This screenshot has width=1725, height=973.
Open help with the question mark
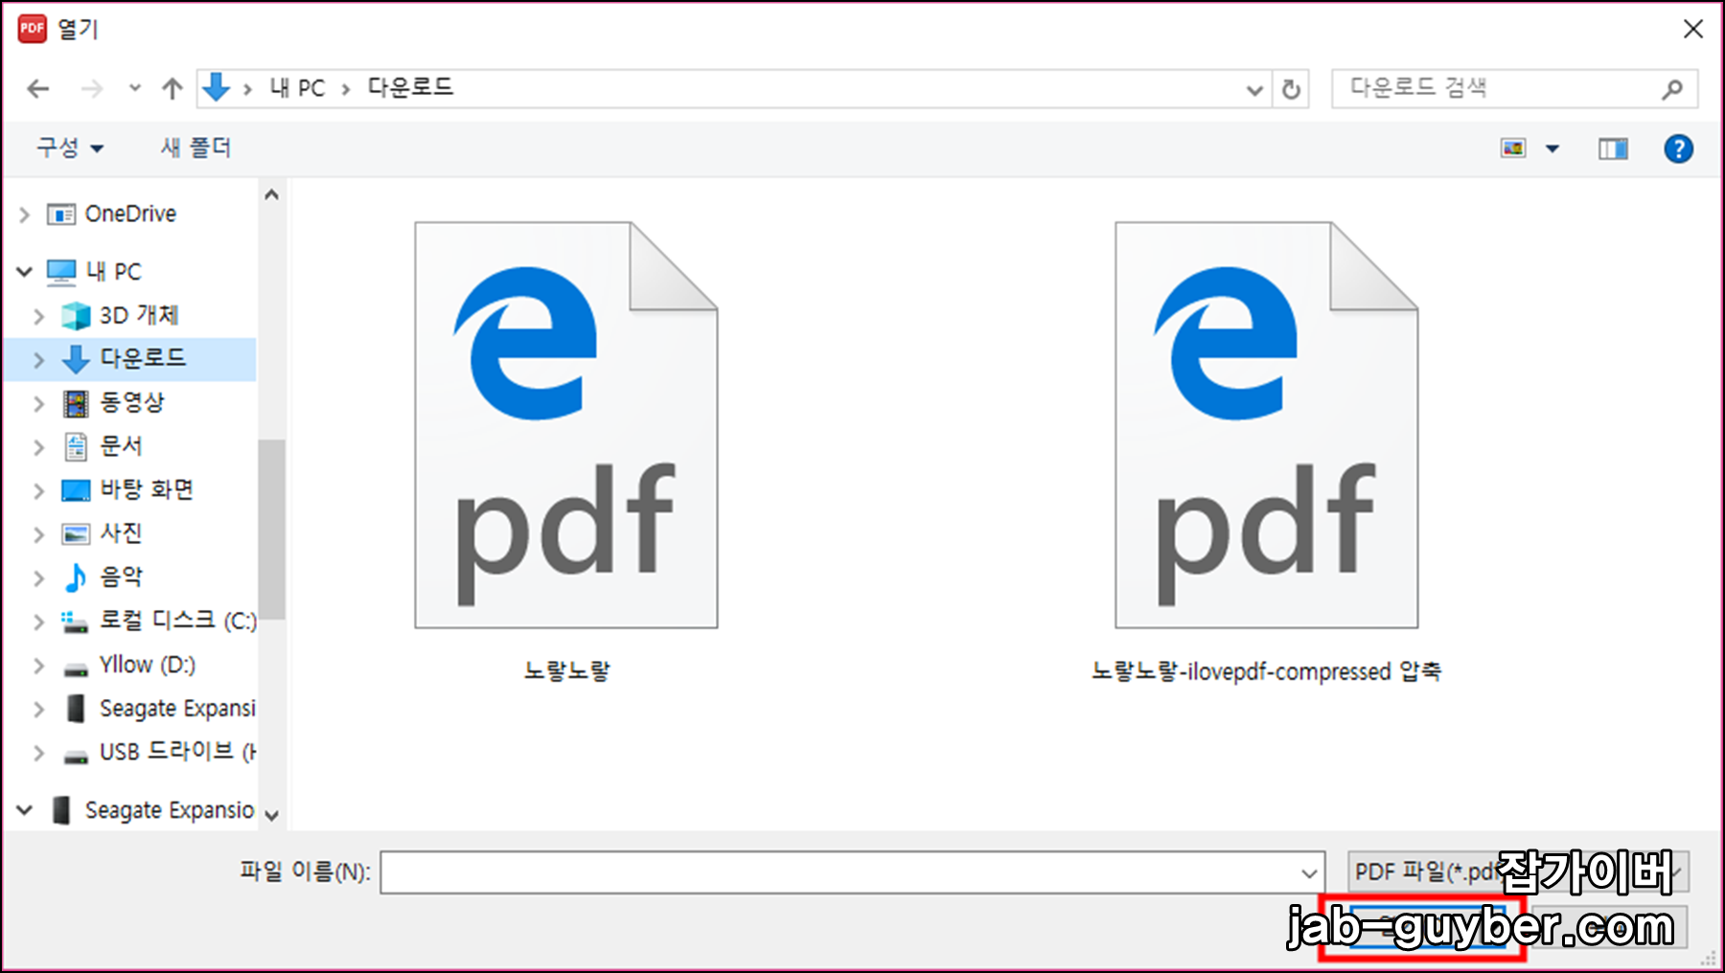tap(1678, 148)
